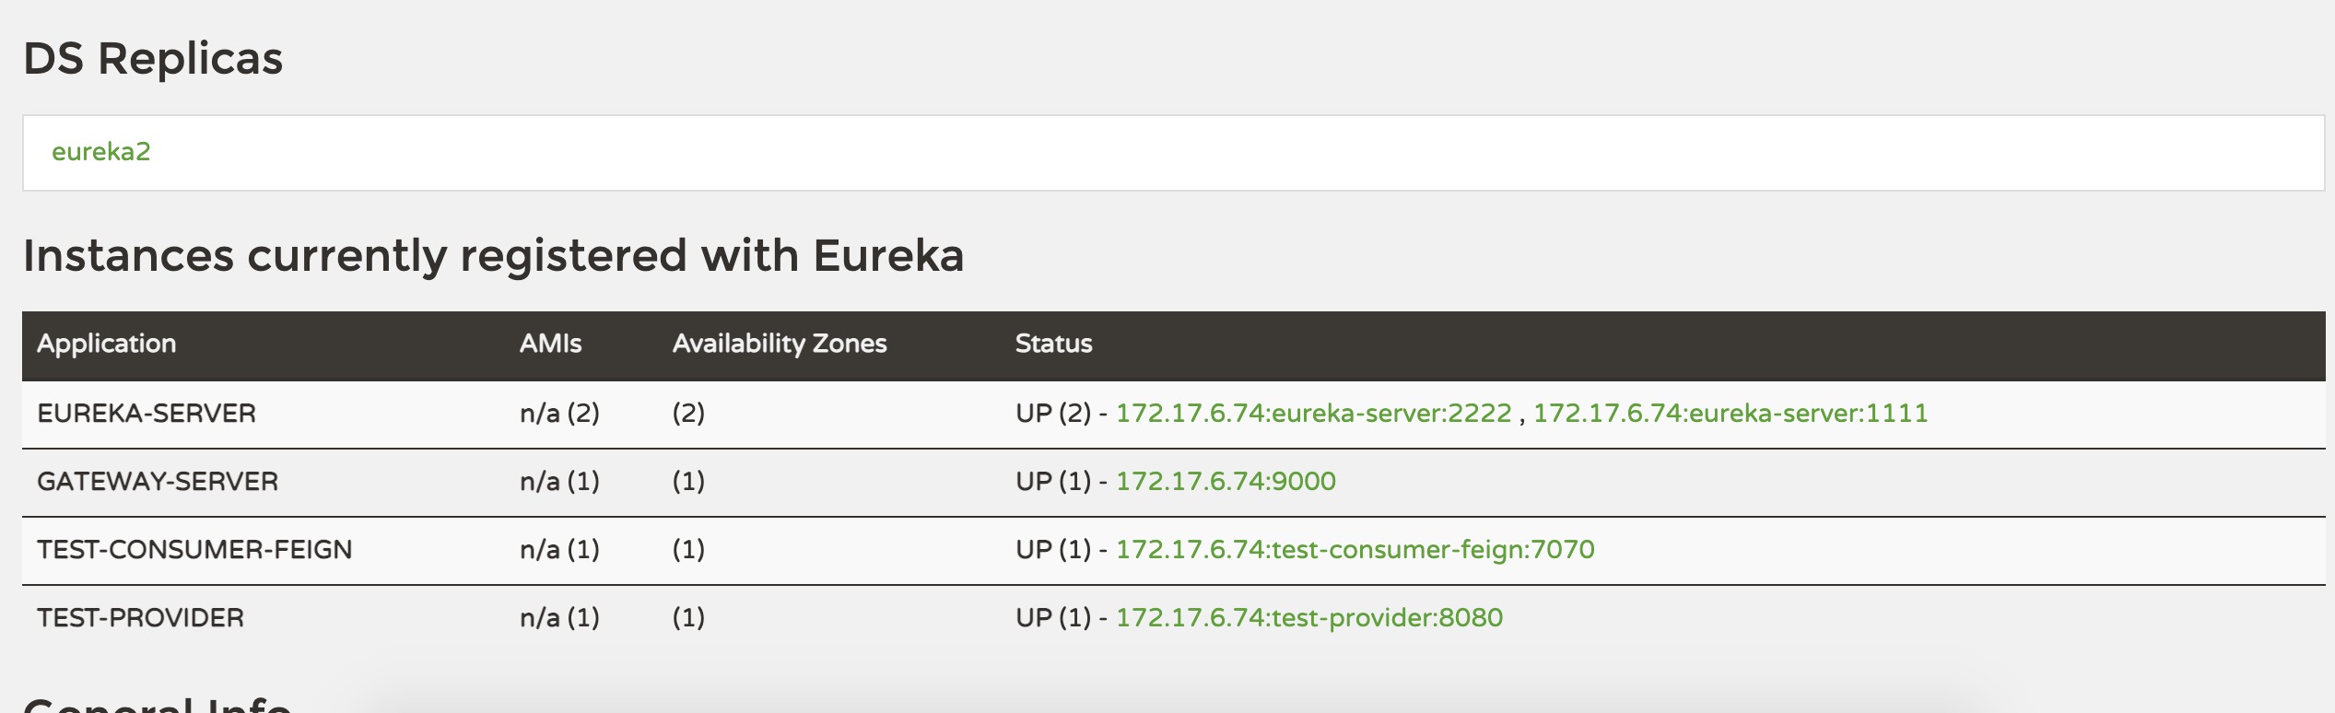The height and width of the screenshot is (713, 2335).
Task: Open the eureka2 replica link
Action: (x=100, y=152)
